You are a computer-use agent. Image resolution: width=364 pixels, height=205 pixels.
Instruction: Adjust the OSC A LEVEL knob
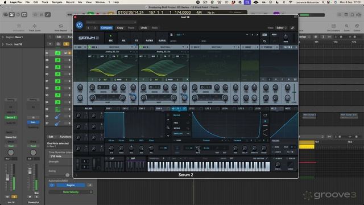(133, 97)
